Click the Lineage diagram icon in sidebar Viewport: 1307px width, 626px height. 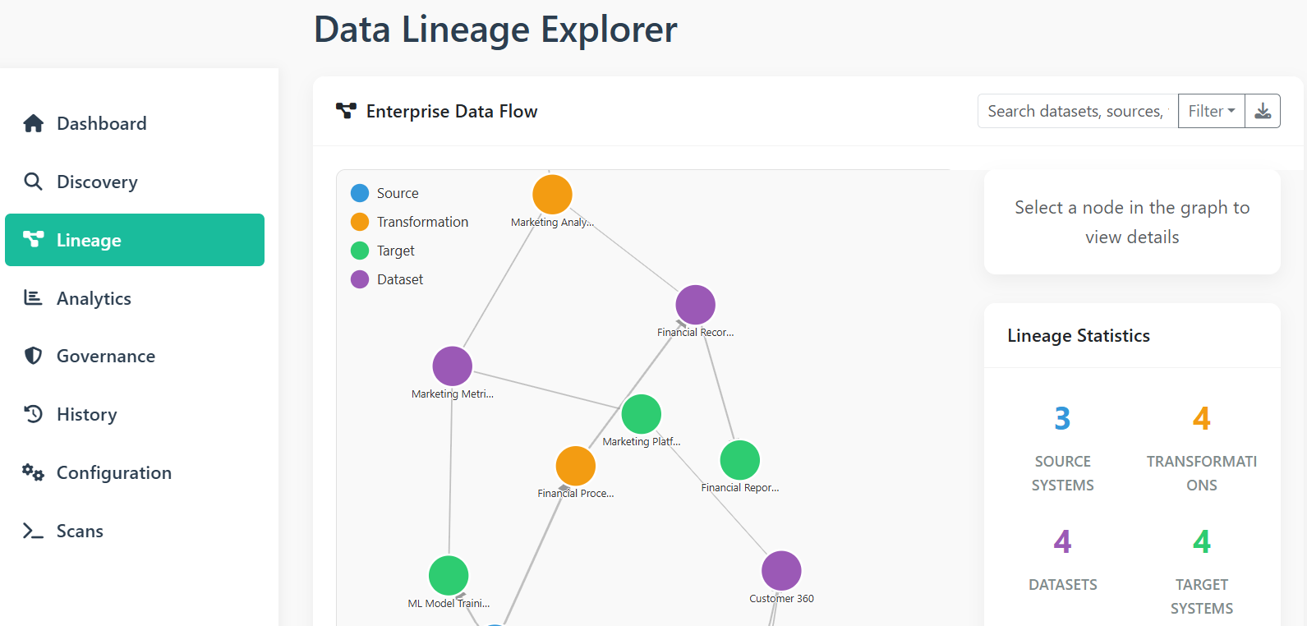tap(33, 240)
